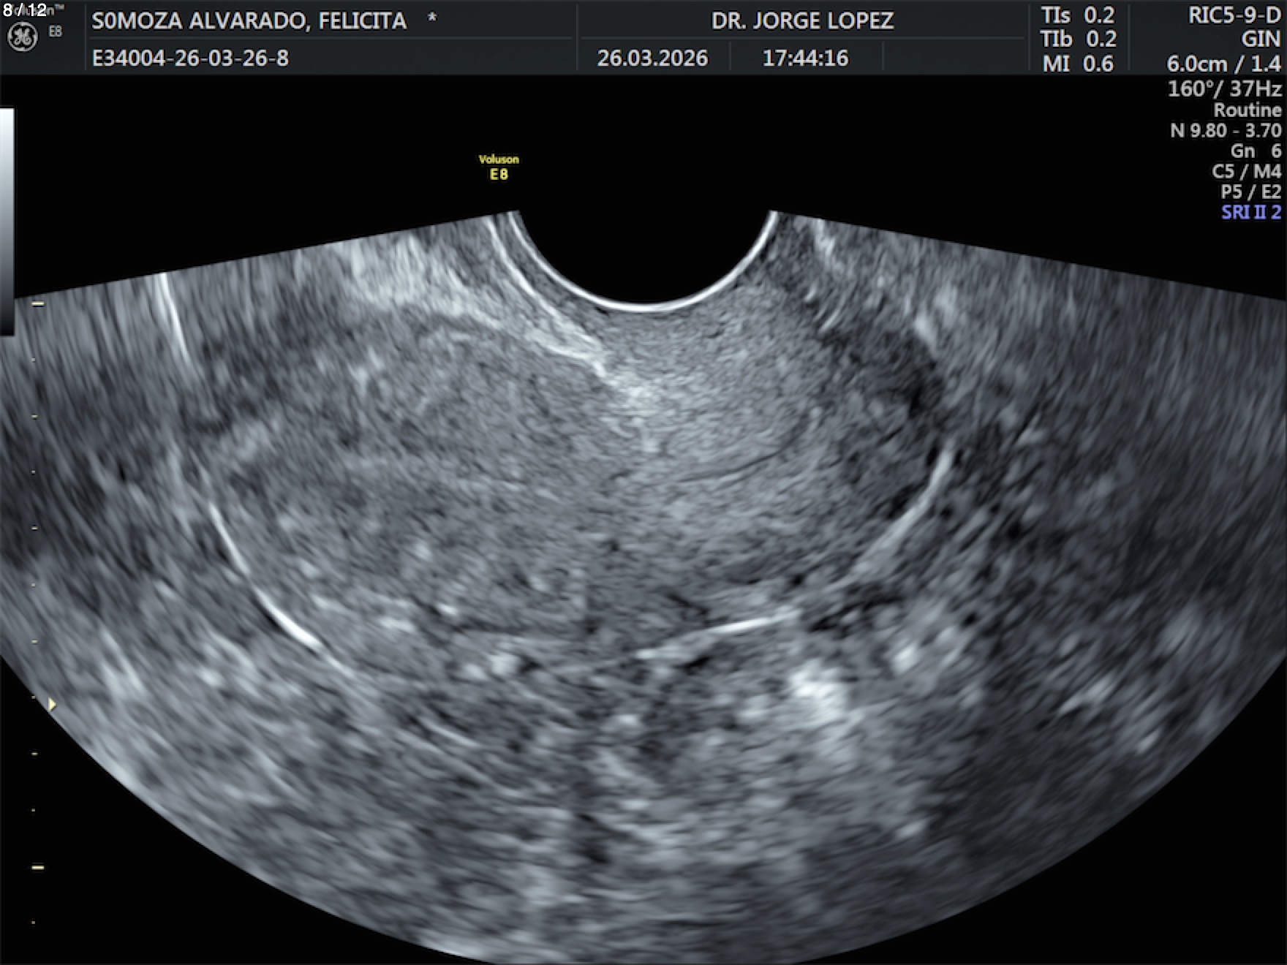The width and height of the screenshot is (1287, 965).
Task: Select patient name SOMOZA ALVARADO, FELICITA
Action: [249, 20]
